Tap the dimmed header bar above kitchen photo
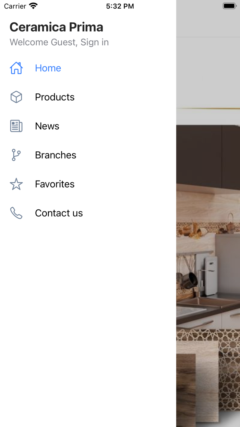The image size is (240, 427). pyautogui.click(x=208, y=25)
